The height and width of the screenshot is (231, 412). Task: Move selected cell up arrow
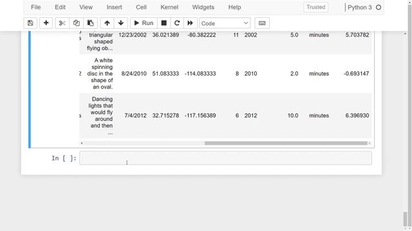(107, 23)
